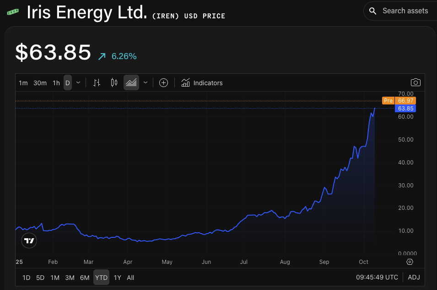Set range to 1M
Screen dimensions: 437x290
55,278
